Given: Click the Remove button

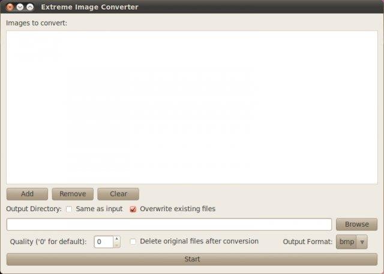Looking at the screenshot, I should (x=73, y=194).
